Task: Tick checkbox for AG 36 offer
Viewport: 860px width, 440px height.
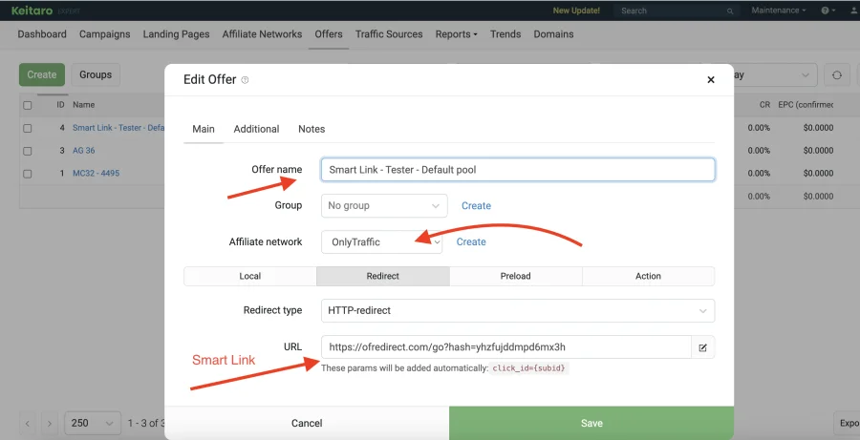Action: pos(28,151)
